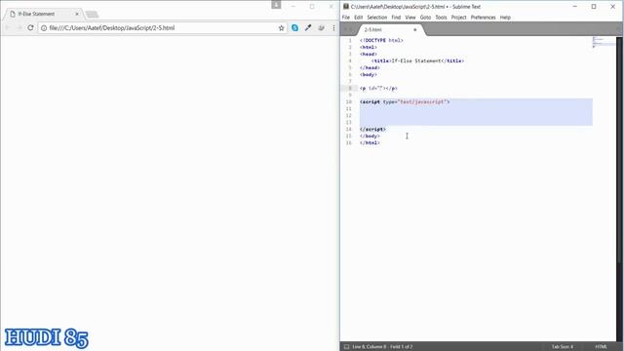Open the Goto menu

(x=425, y=18)
